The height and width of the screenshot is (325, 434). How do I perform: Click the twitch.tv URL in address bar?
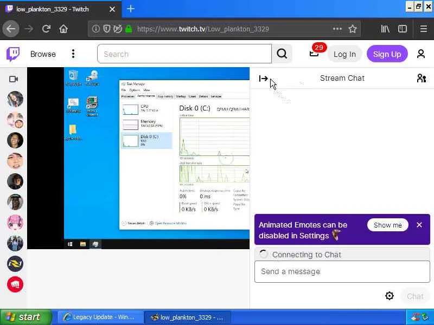click(x=202, y=29)
